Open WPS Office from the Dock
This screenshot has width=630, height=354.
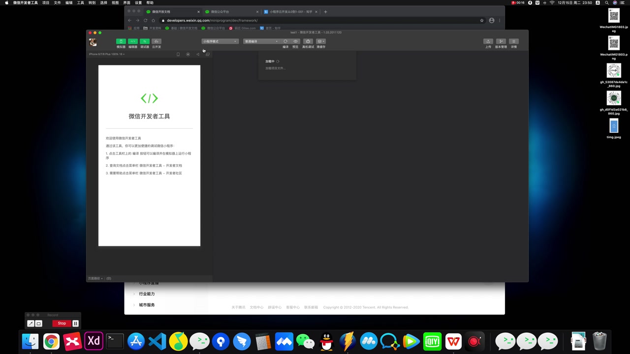(453, 341)
